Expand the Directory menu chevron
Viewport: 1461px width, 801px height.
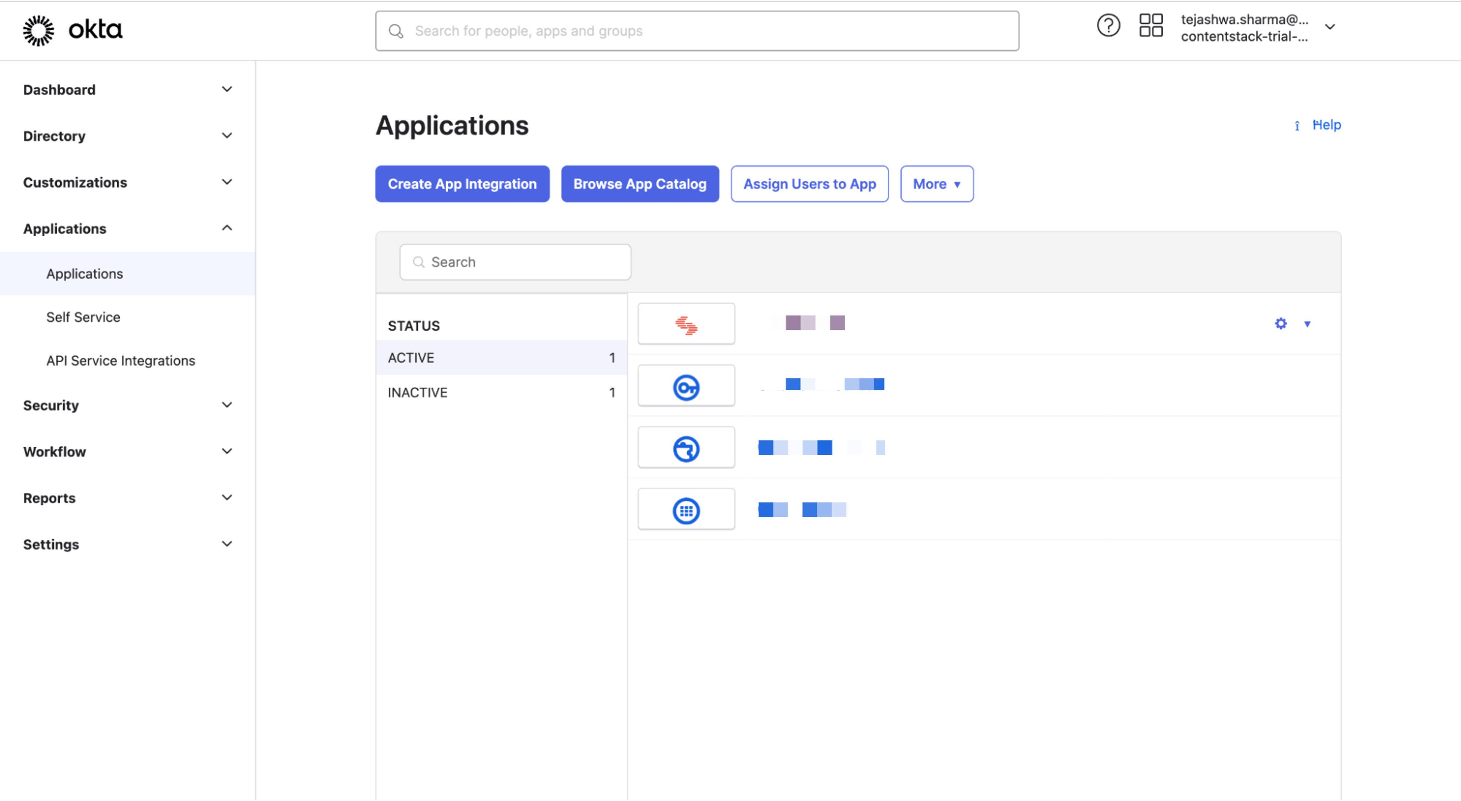click(x=227, y=136)
